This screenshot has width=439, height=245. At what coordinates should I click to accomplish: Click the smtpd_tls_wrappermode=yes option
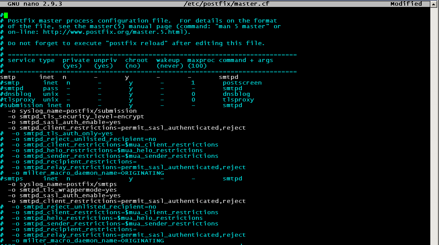(x=68, y=190)
